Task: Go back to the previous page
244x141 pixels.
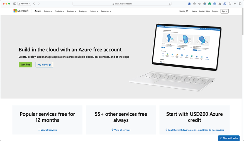Action: click(34, 4)
